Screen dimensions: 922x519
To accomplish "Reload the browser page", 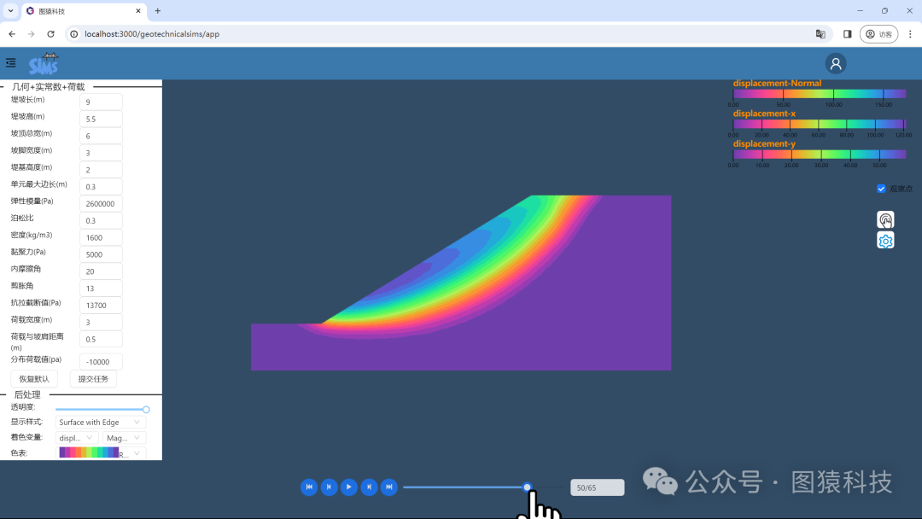I will (50, 34).
